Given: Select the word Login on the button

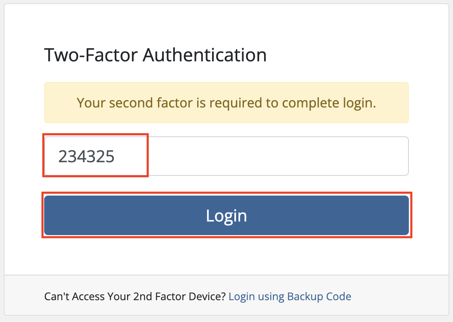Looking at the screenshot, I should [226, 216].
